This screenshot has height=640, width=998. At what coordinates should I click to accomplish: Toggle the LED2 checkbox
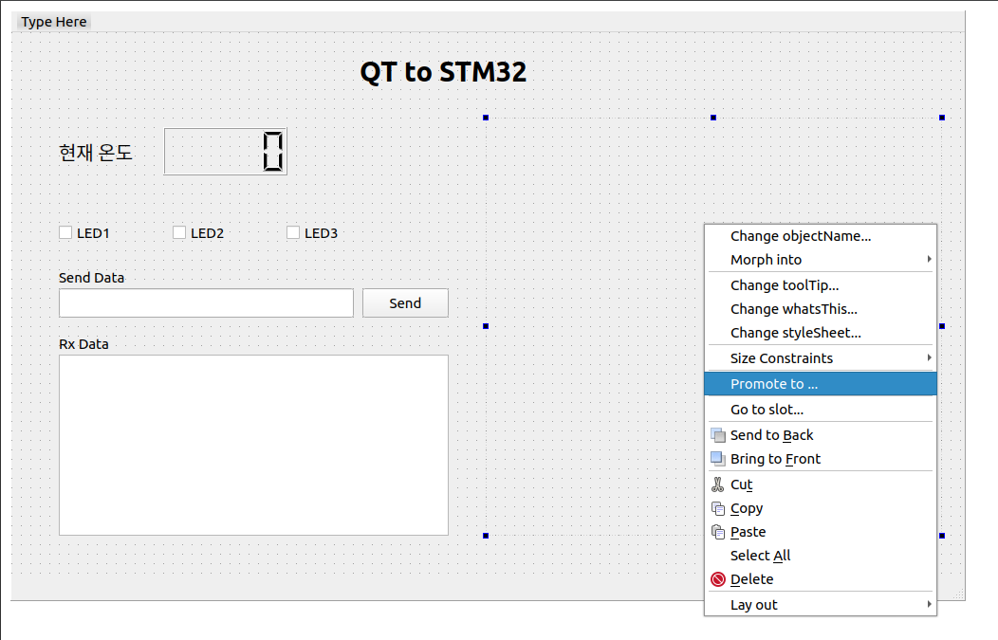point(179,233)
